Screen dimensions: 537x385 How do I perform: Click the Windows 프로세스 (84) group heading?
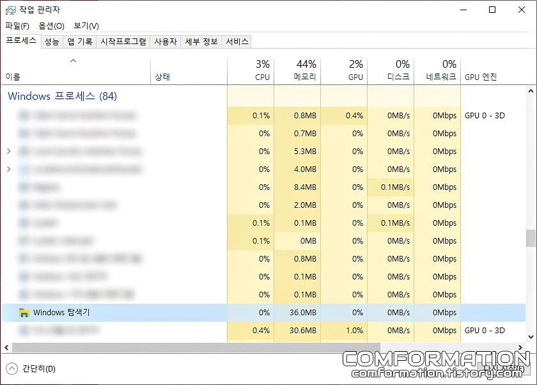click(63, 96)
